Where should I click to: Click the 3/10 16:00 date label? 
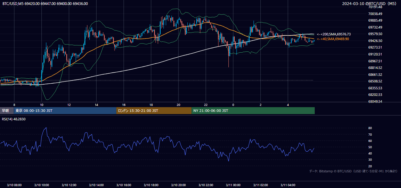(124, 185)
